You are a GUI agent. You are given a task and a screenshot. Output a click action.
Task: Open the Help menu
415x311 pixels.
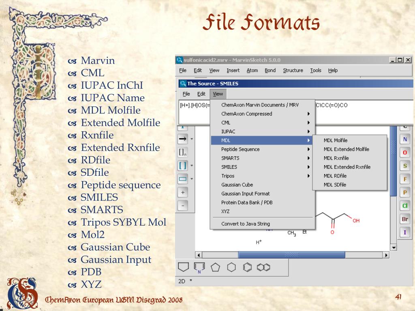coord(333,70)
